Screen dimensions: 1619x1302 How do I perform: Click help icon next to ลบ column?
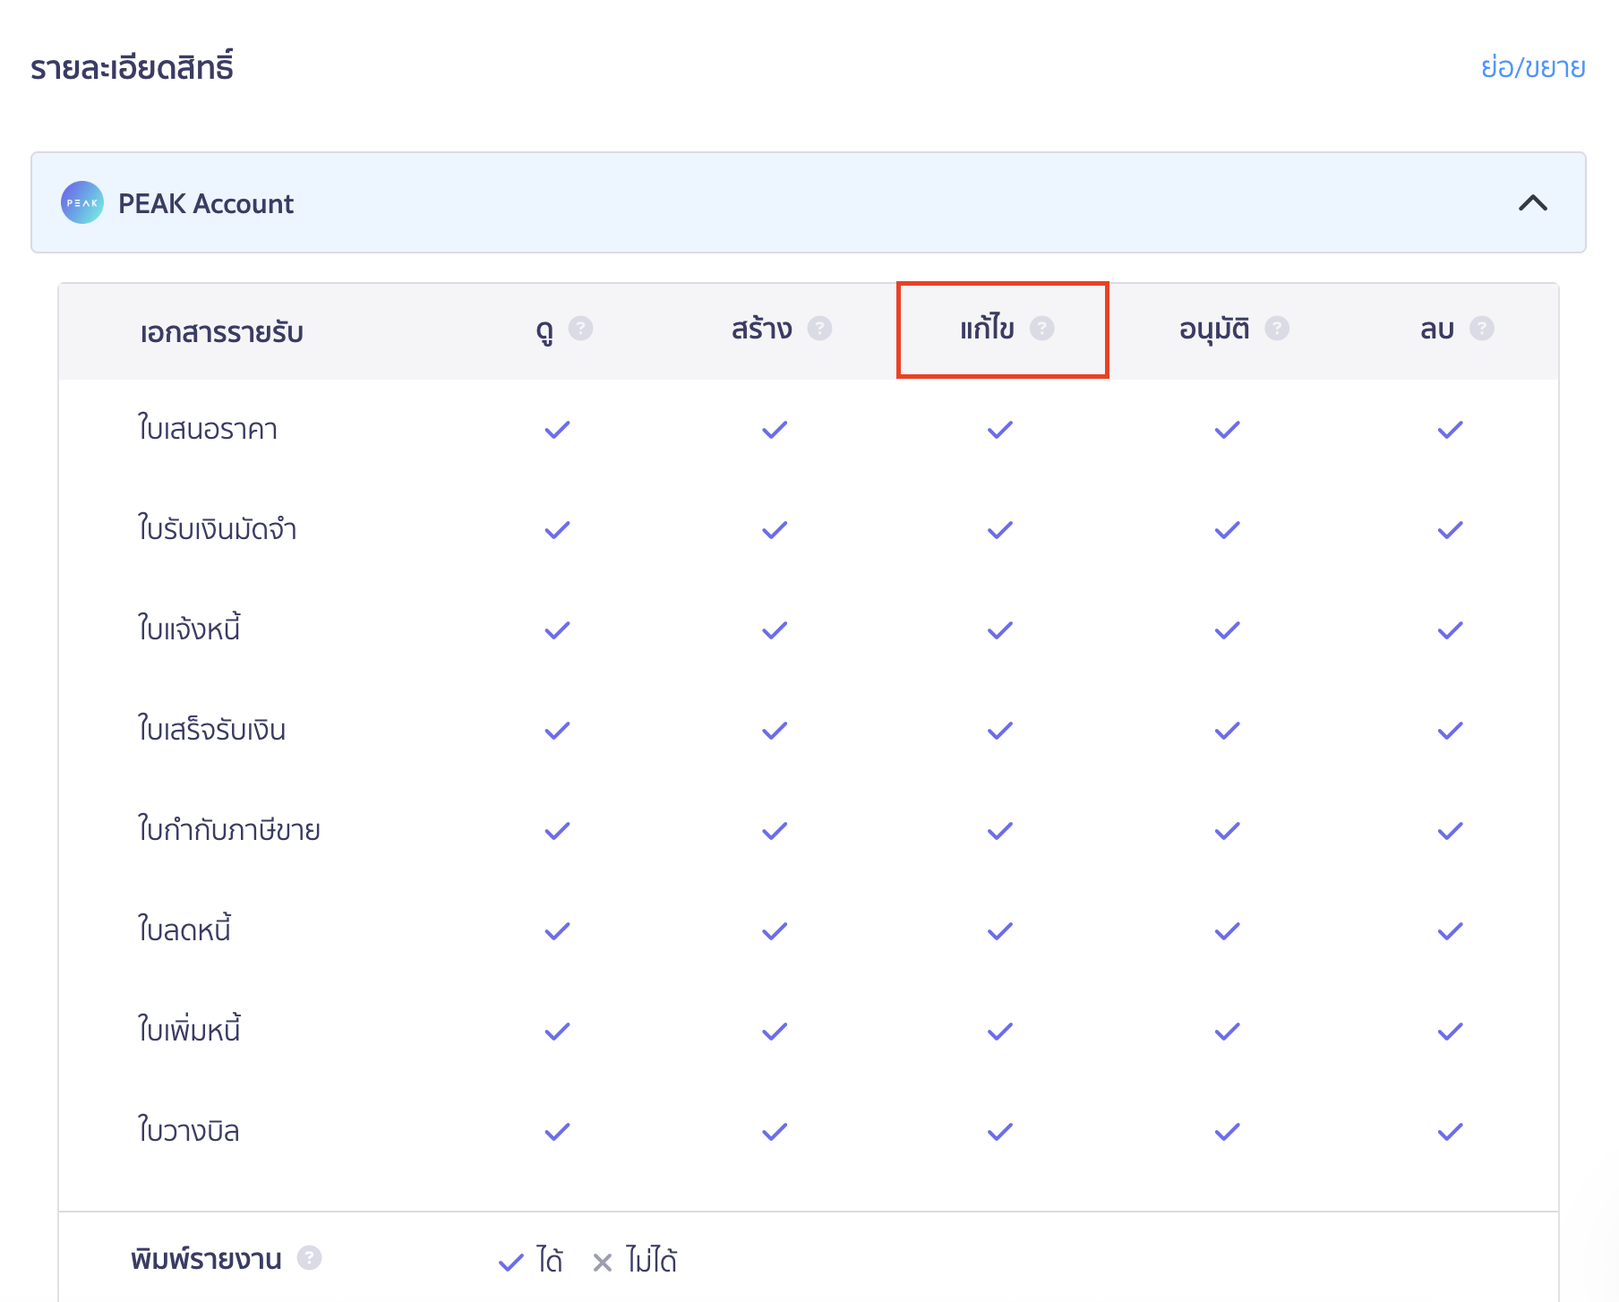(x=1481, y=329)
